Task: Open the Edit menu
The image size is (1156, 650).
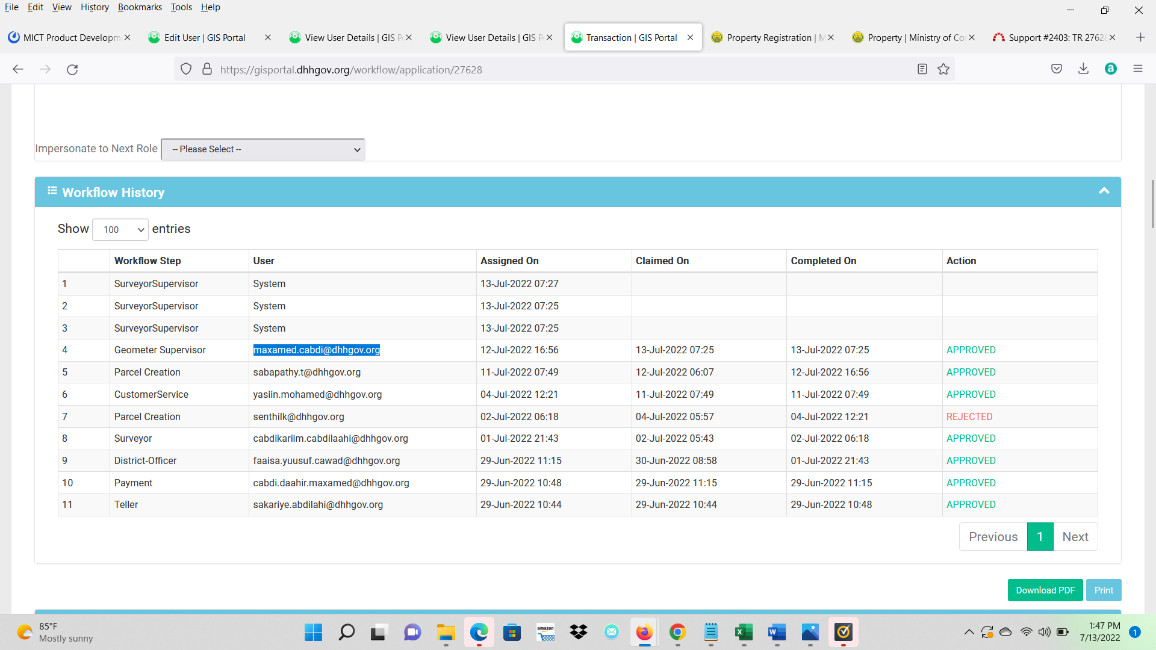Action: (x=36, y=7)
